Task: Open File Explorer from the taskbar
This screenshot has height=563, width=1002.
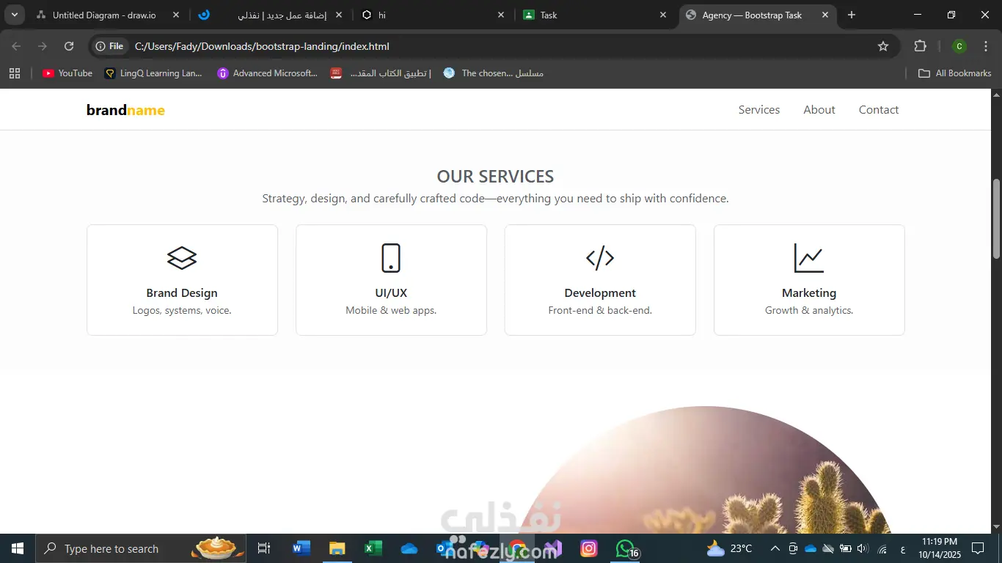Action: pos(337,548)
